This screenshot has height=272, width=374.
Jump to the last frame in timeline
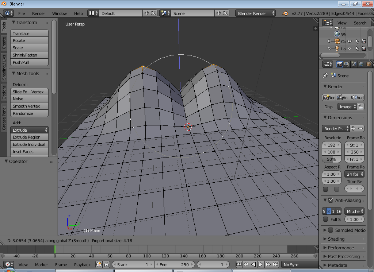coord(275,264)
